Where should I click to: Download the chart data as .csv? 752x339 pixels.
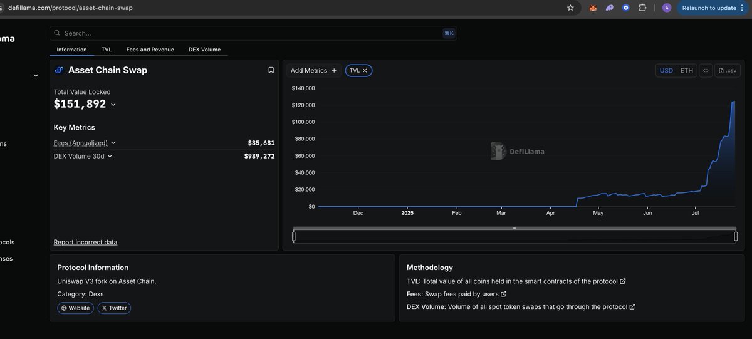click(x=728, y=71)
